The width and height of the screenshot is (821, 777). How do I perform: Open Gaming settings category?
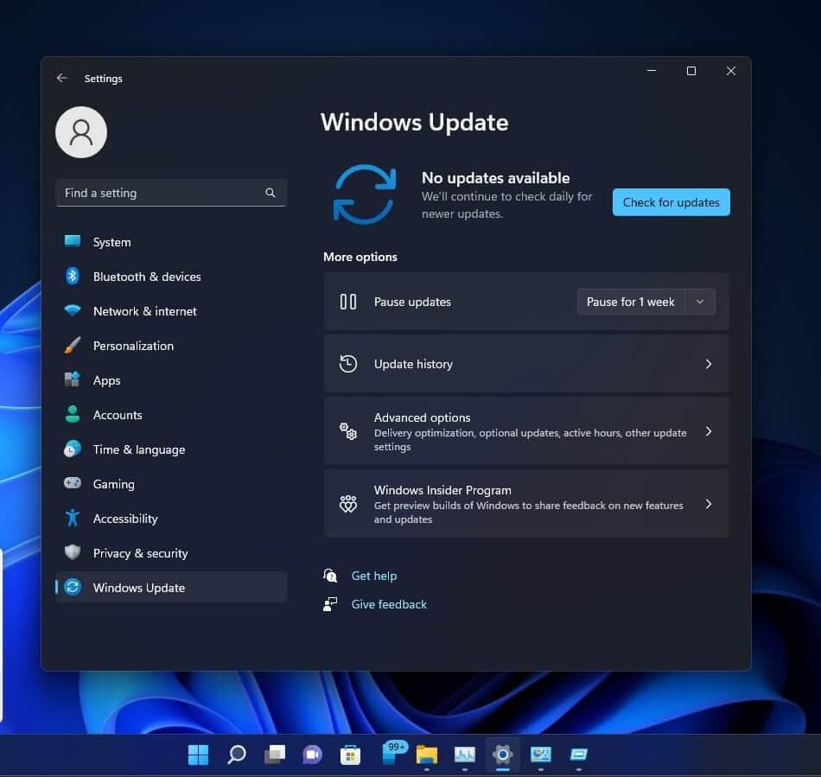pyautogui.click(x=171, y=484)
